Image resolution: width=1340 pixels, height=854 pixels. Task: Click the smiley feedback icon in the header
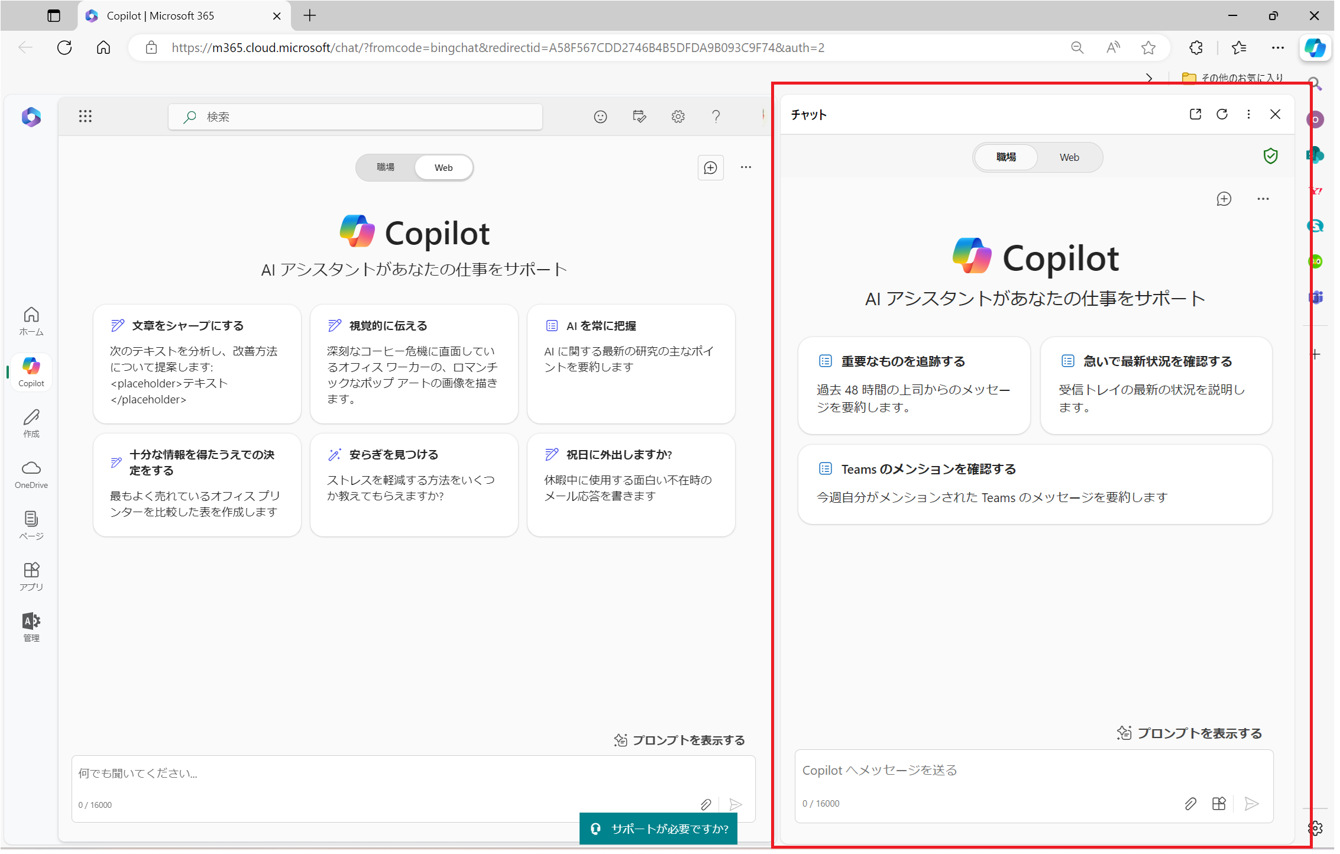600,117
